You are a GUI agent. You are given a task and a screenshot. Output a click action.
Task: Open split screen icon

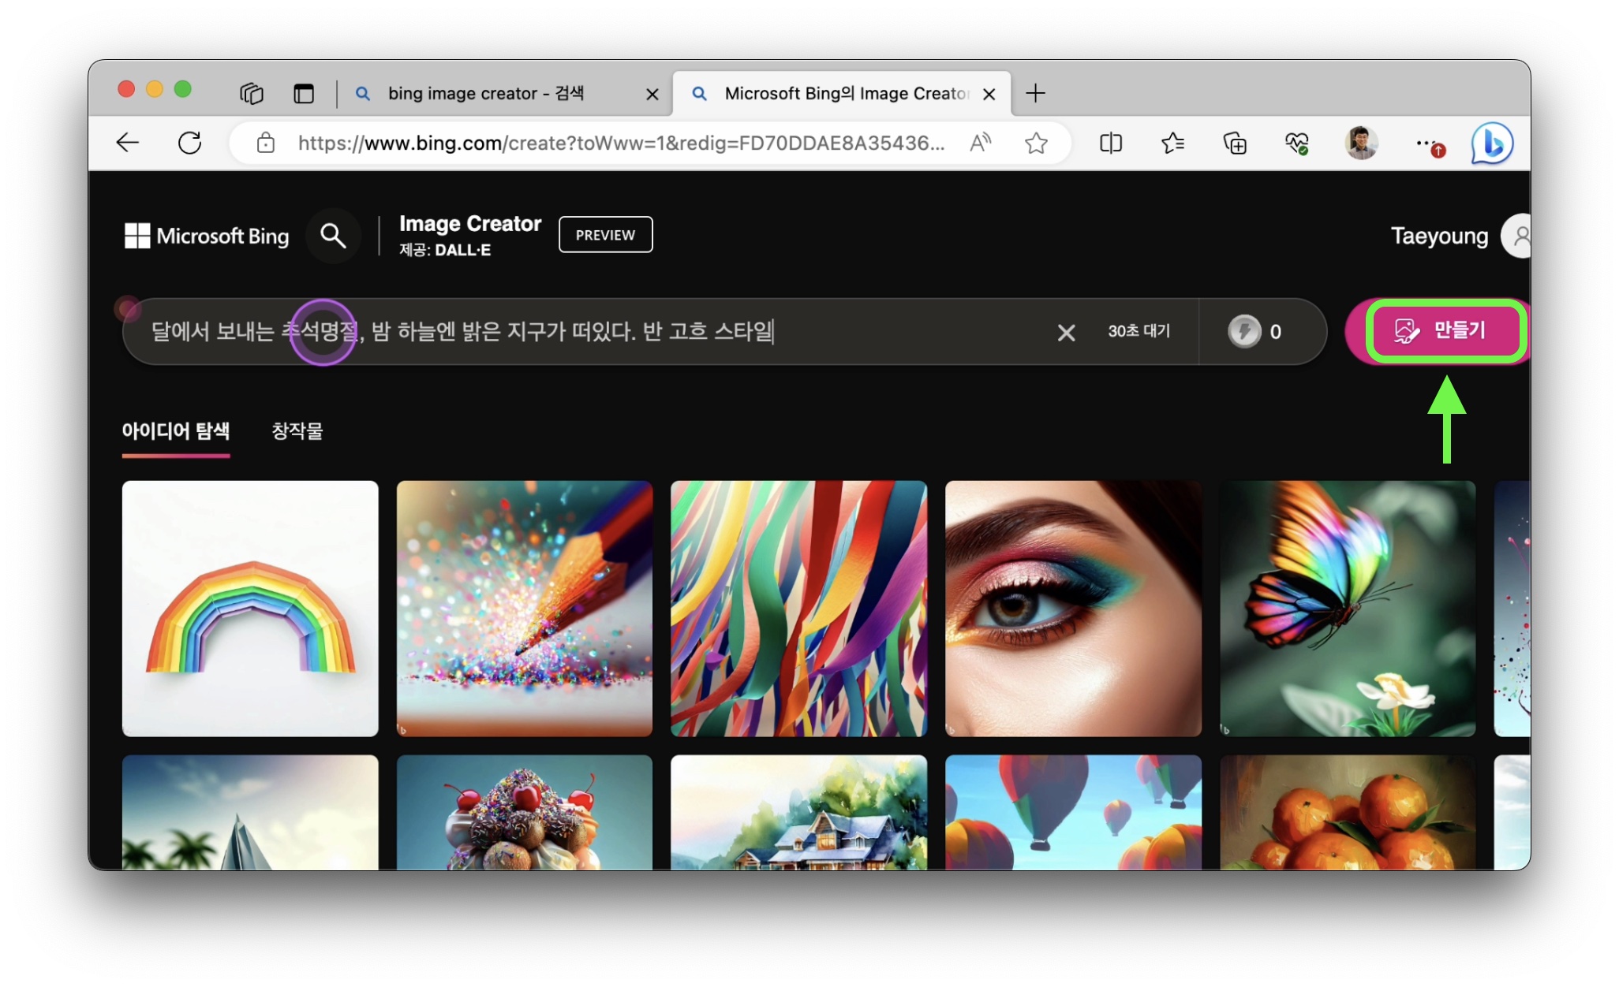(x=1111, y=143)
